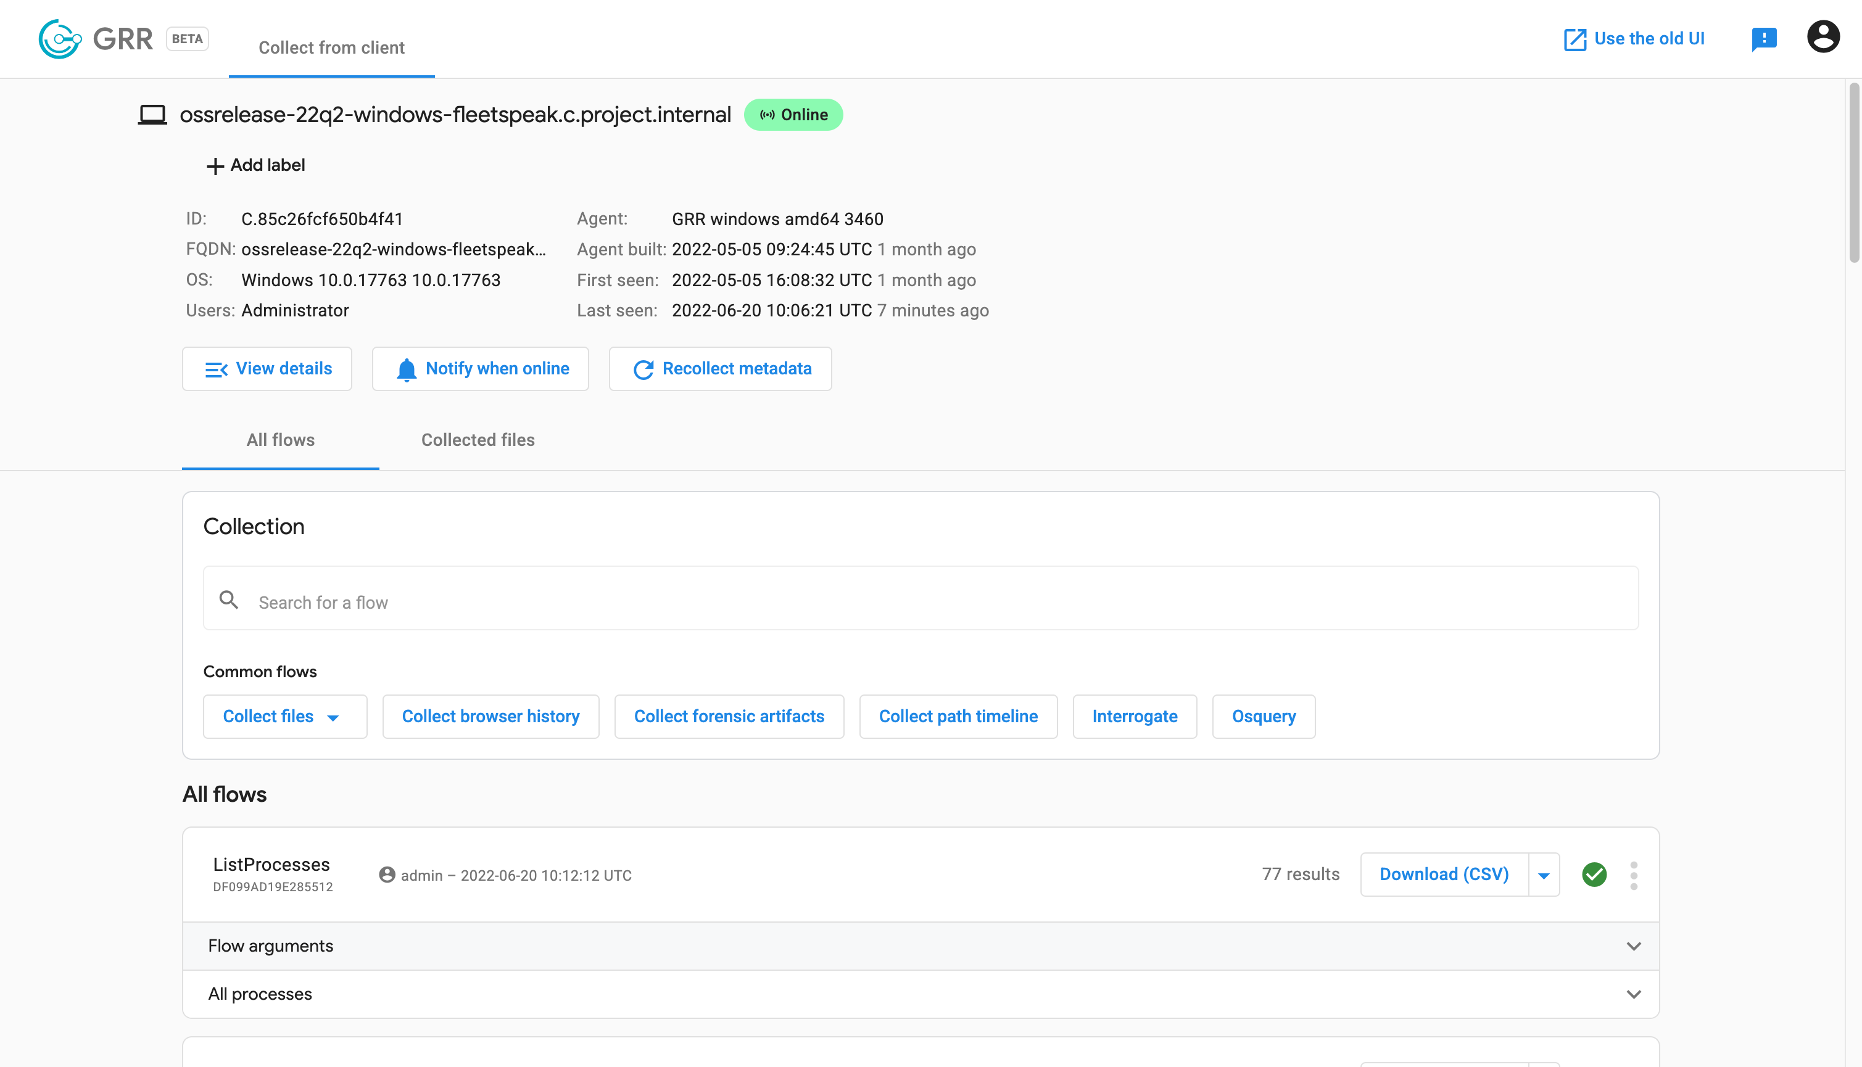The width and height of the screenshot is (1862, 1067).
Task: Click Download CSV dropdown arrow
Action: point(1544,874)
